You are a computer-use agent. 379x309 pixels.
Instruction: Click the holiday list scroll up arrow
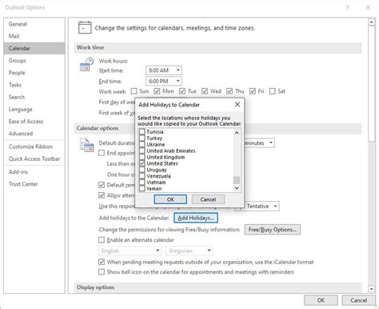(x=237, y=133)
